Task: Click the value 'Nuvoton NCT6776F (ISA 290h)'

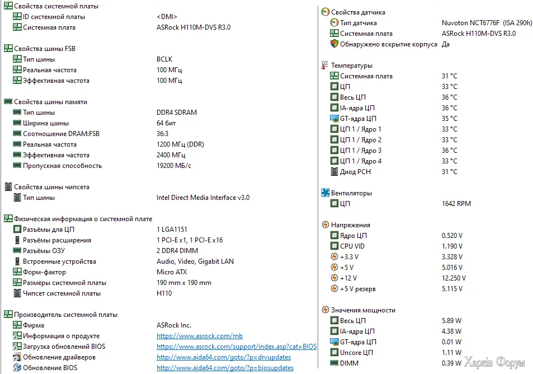Action: pos(487,23)
